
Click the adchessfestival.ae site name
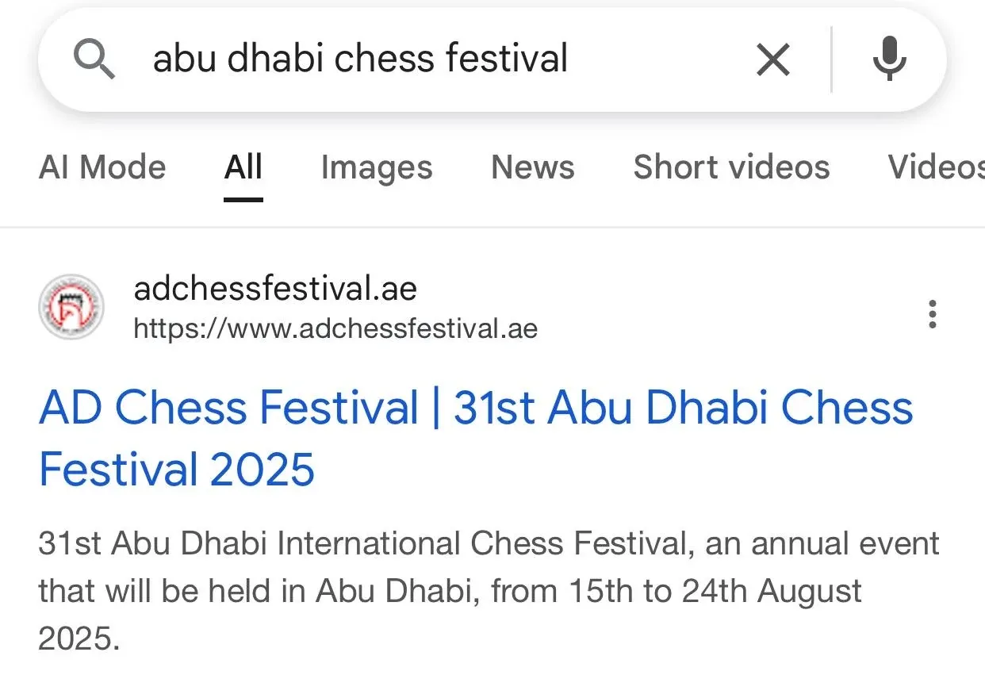(275, 289)
